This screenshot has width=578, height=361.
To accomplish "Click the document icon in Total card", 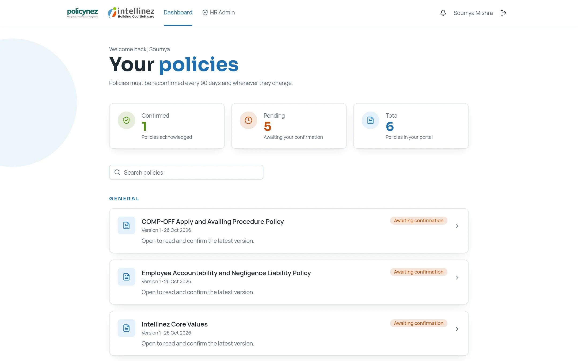I will (x=371, y=120).
